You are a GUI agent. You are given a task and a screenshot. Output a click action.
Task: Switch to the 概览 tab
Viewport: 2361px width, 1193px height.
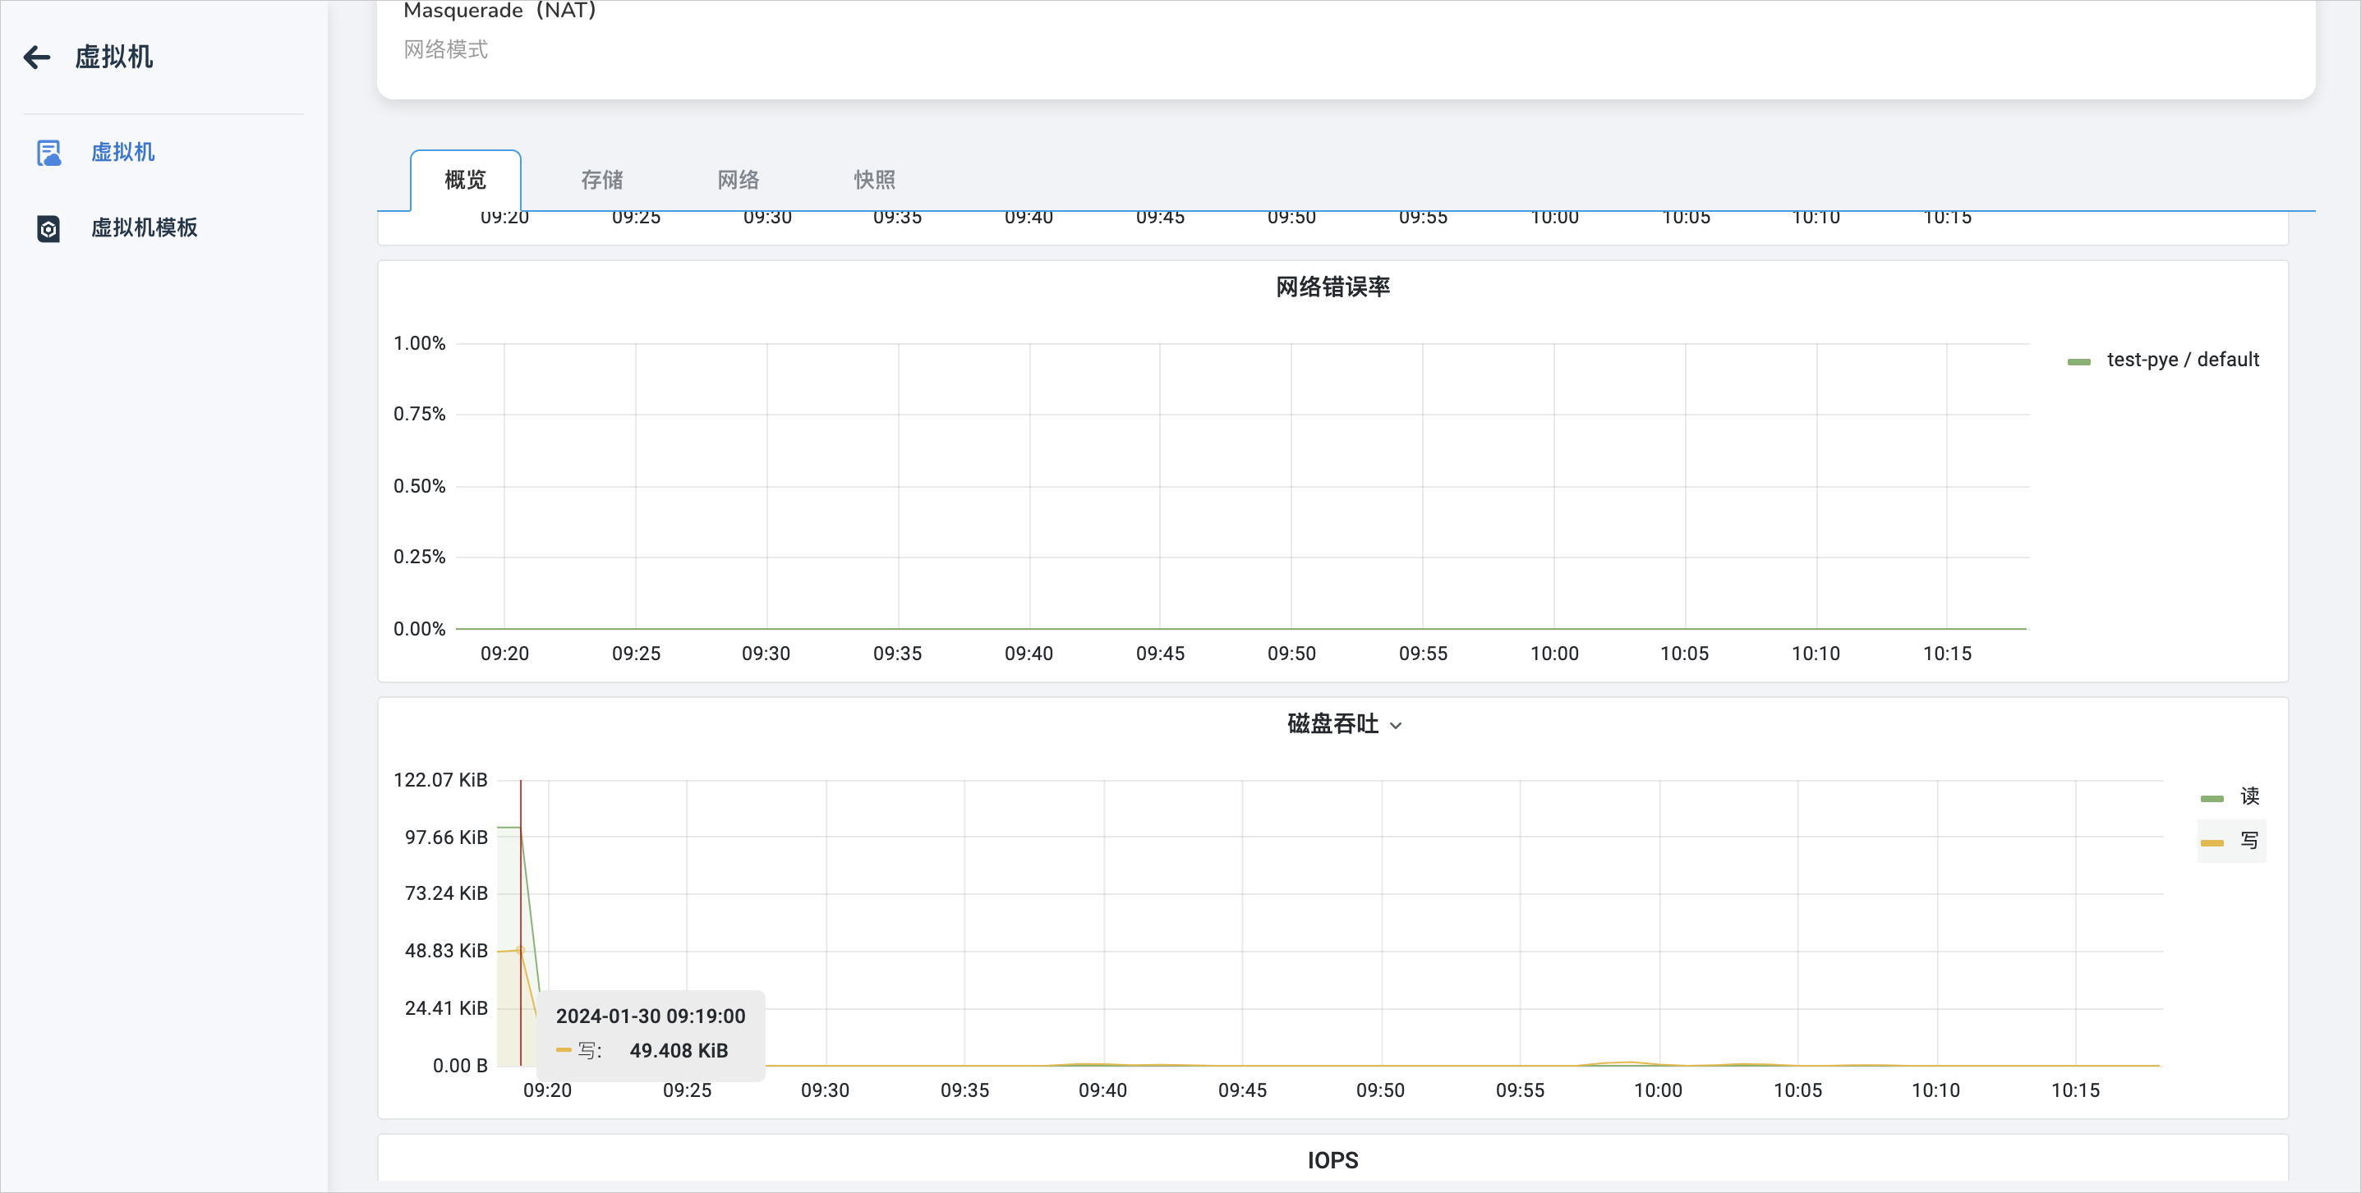[x=466, y=180]
